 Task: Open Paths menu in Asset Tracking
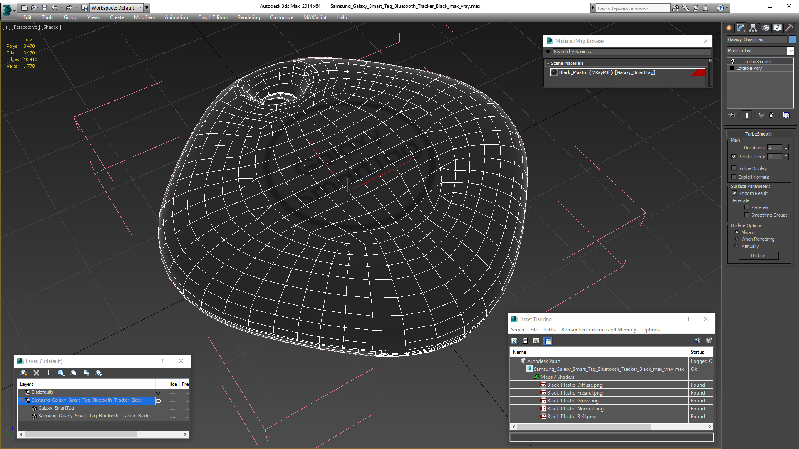[549, 330]
